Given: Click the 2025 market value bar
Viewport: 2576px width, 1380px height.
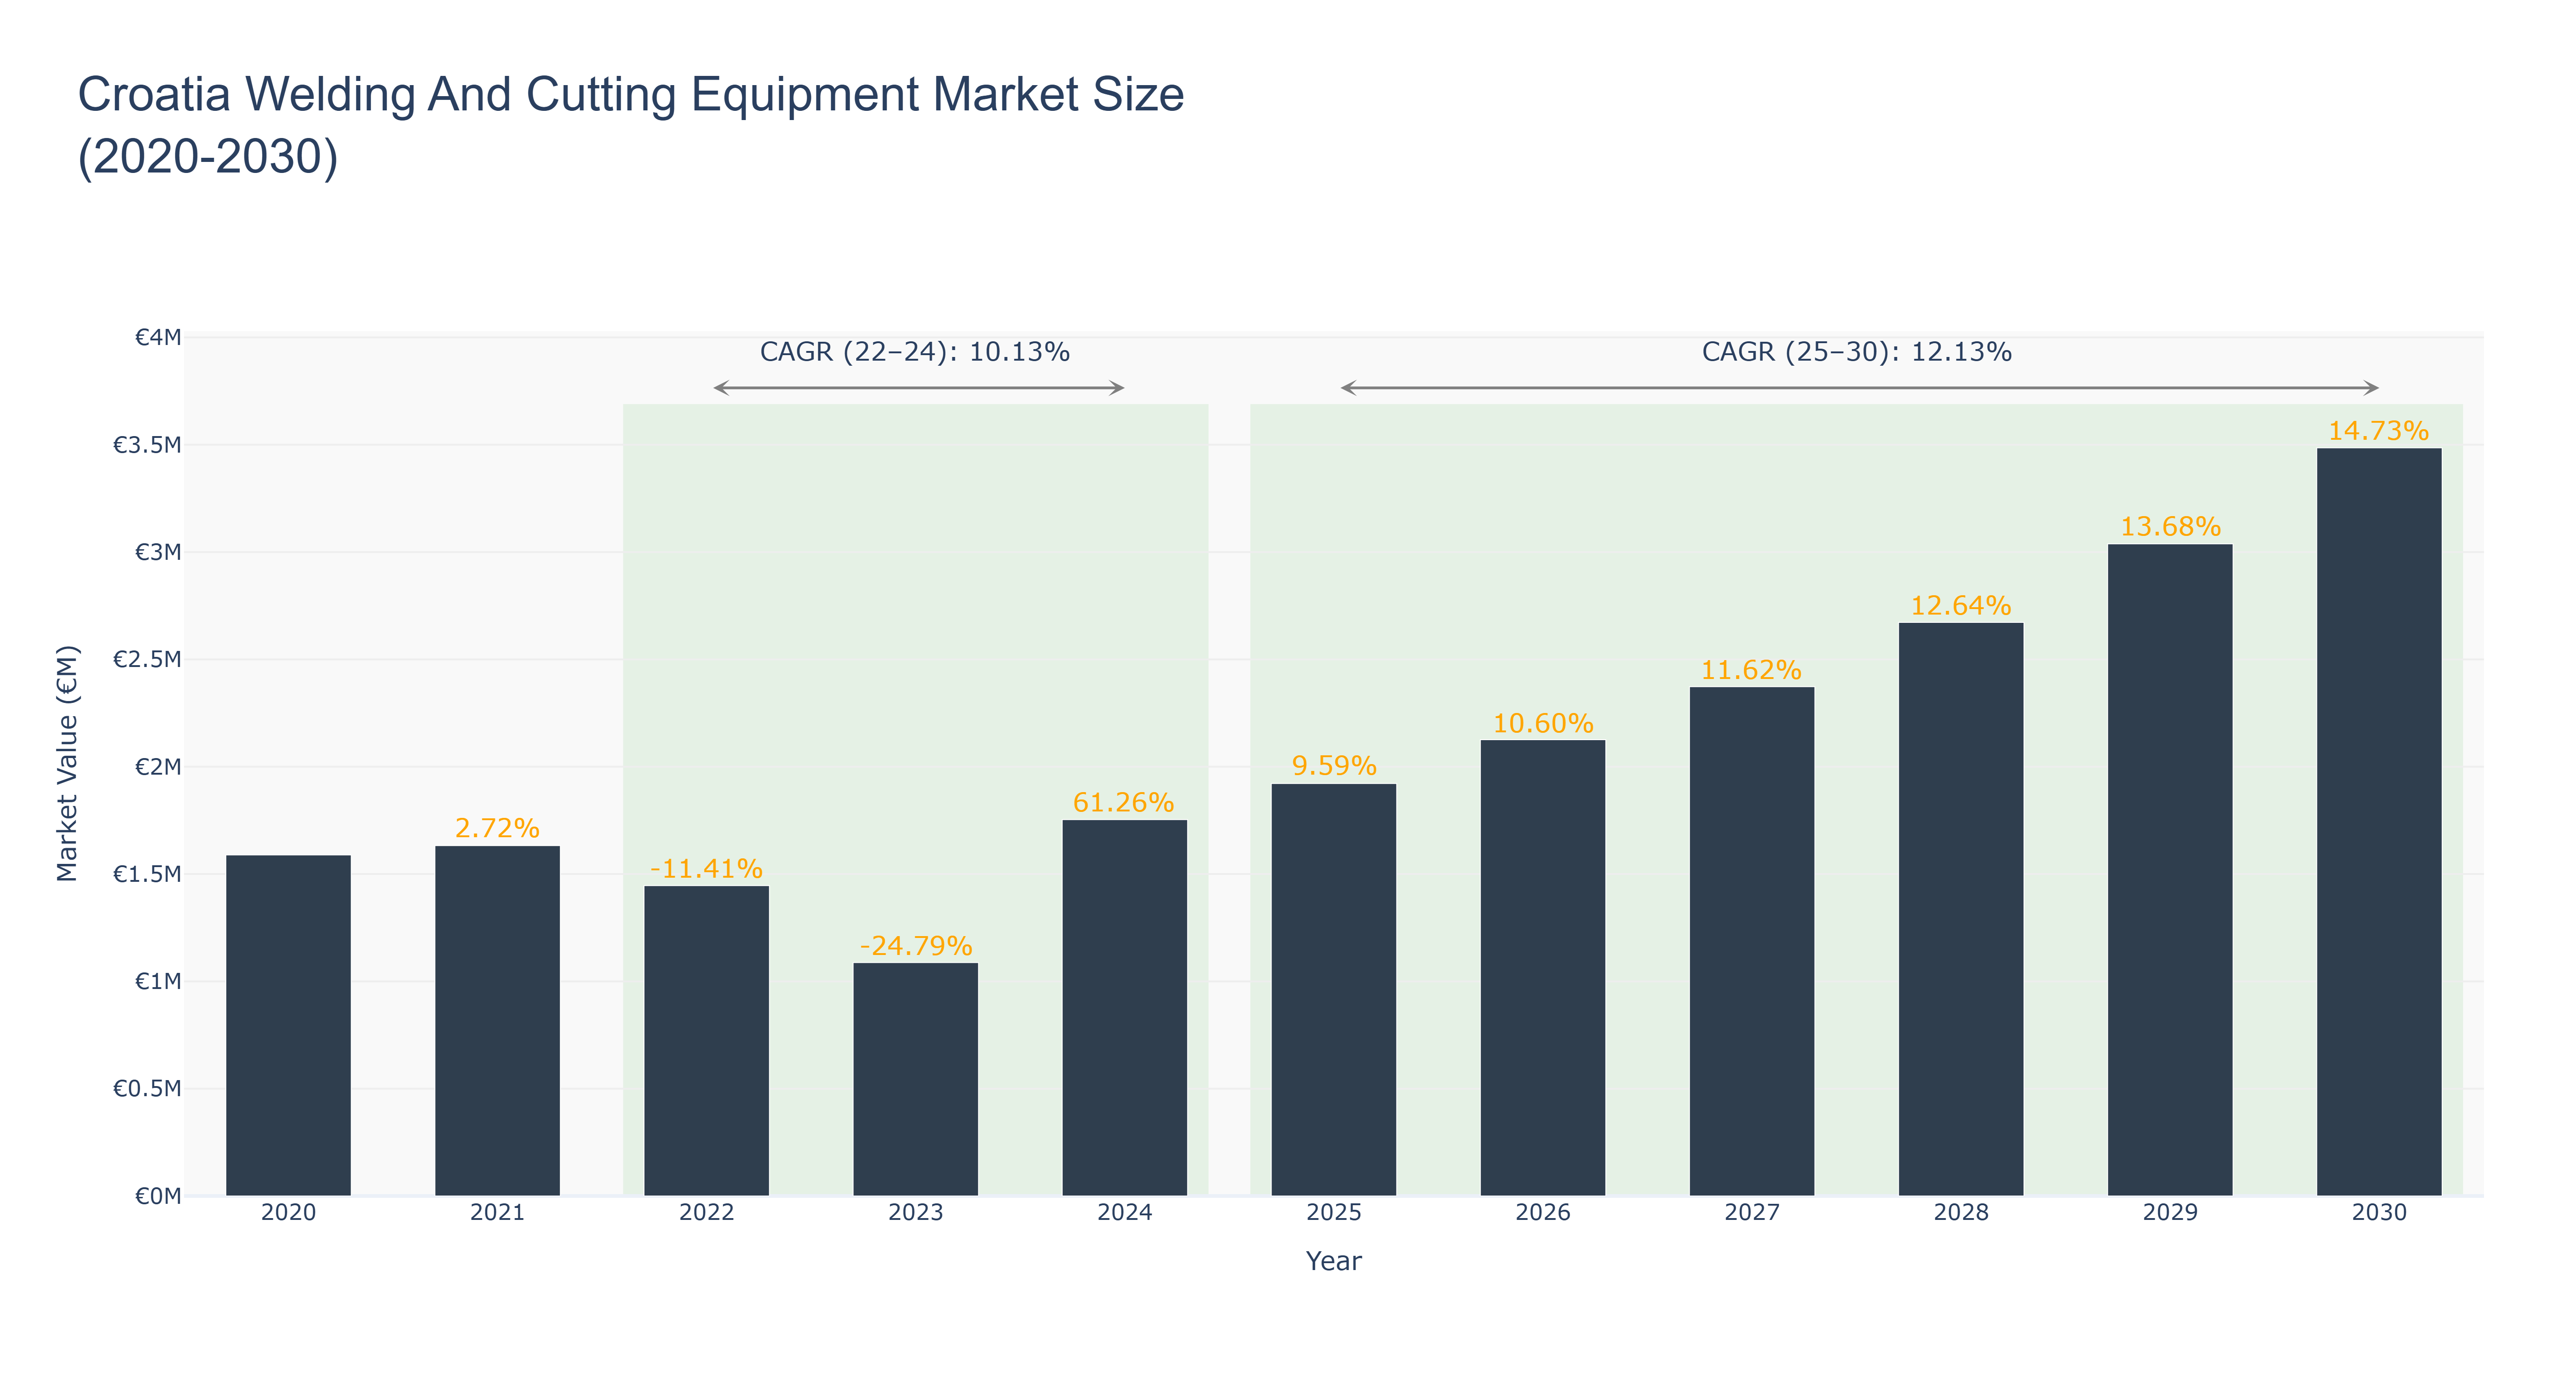Looking at the screenshot, I should (1333, 990).
